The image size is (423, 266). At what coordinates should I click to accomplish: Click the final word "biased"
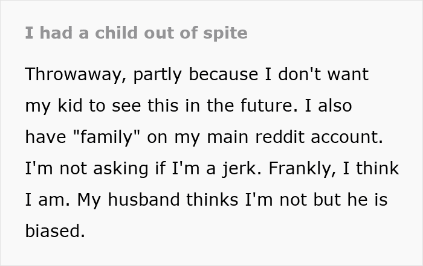point(55,232)
